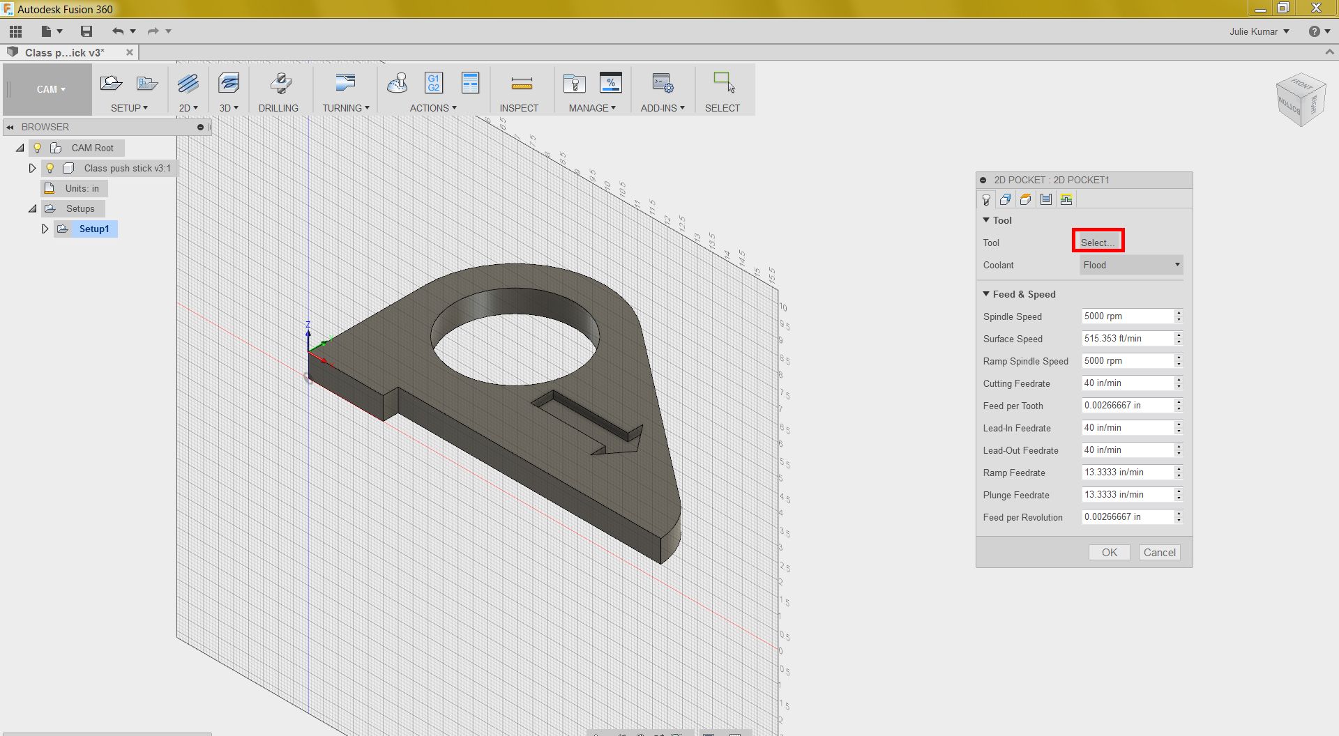1339x736 pixels.
Task: Open the Geometry tab in the 2D Pocket dialog
Action: coord(1005,199)
